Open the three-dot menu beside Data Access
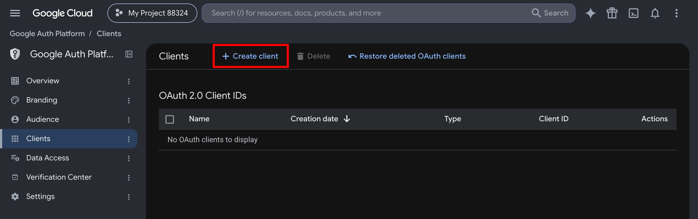 click(x=129, y=158)
